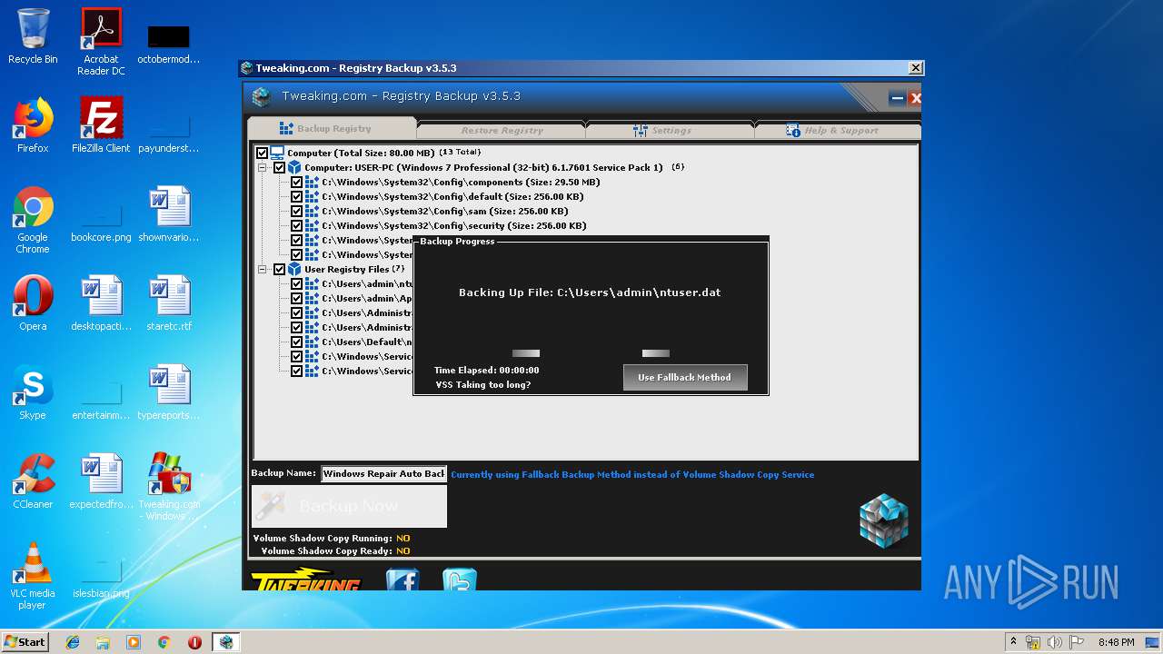Click the 'VSS Taking too long?' text
1163x654 pixels.
click(483, 384)
